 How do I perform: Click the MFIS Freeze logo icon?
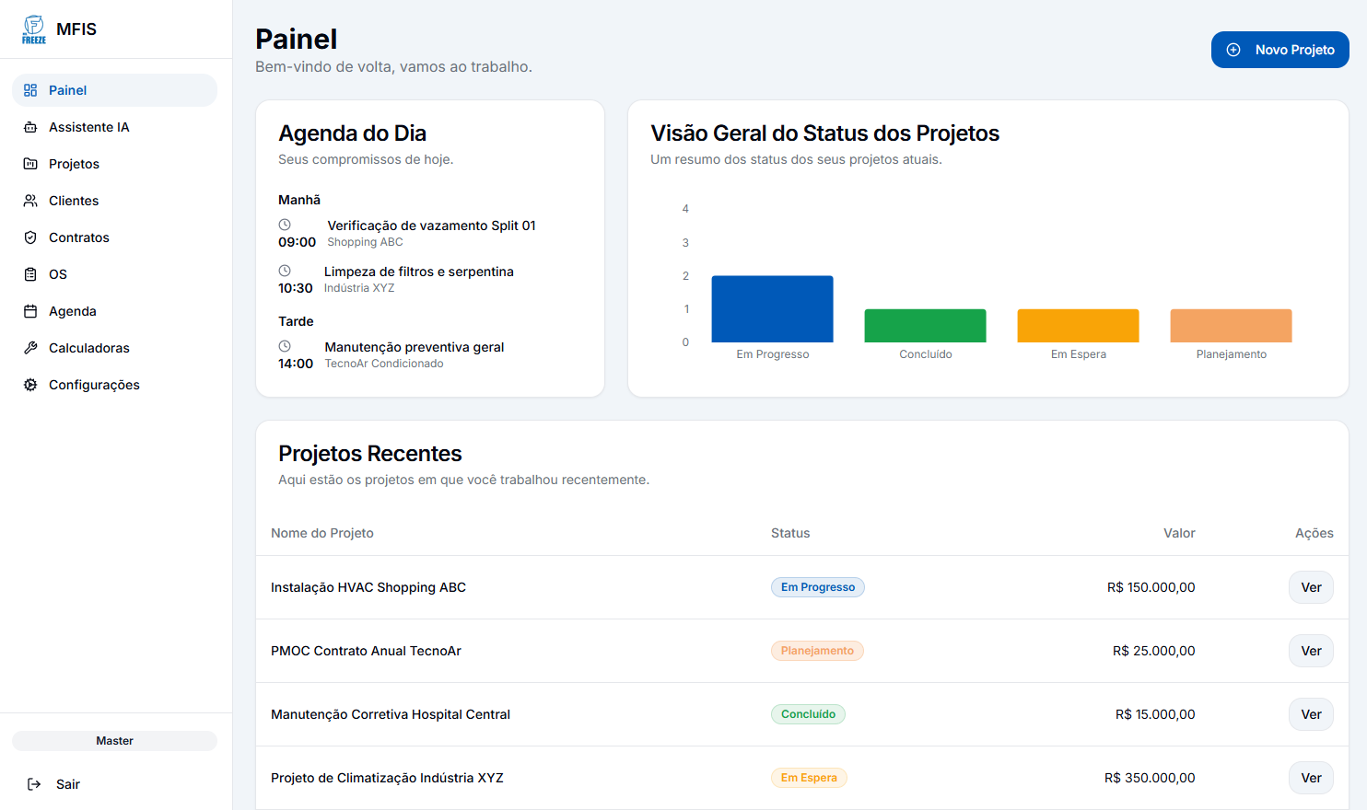pos(34,29)
